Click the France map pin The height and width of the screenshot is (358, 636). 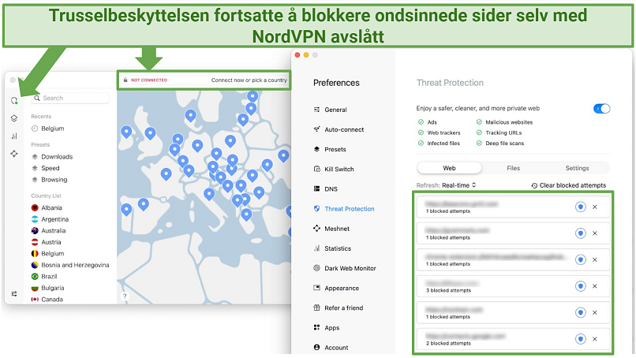coord(166,174)
